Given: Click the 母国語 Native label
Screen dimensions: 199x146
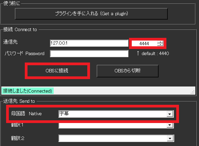Looking at the screenshot, I should point(26,114).
